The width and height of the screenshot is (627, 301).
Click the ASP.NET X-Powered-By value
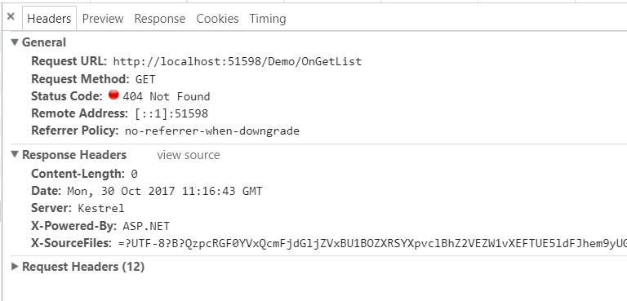146,226
